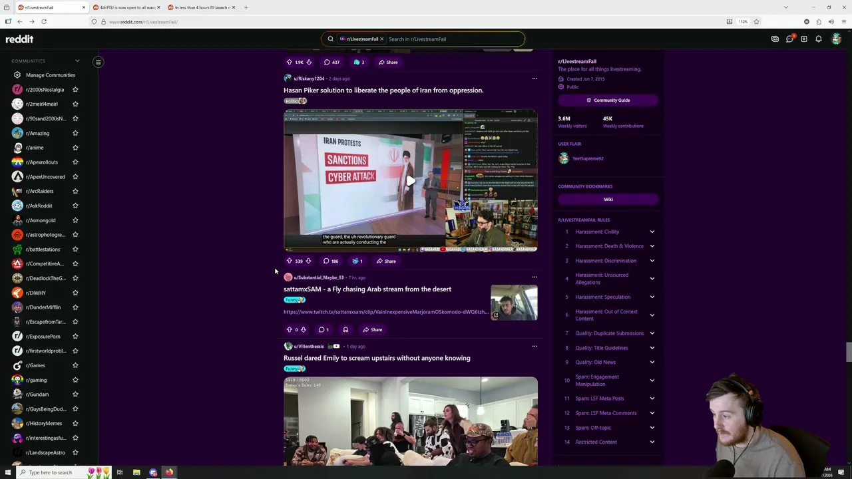
Task: Upvote the sattamxSAM post
Action: coord(289,329)
